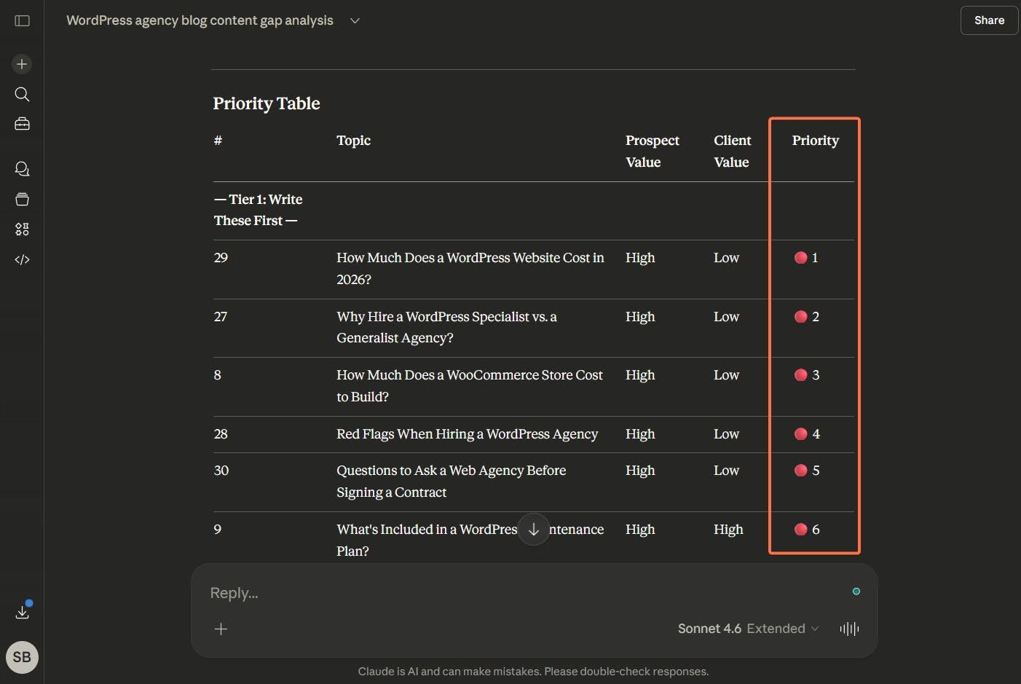Screen dimensions: 1021x684
Task: Click the Client Value column header
Action: point(732,152)
